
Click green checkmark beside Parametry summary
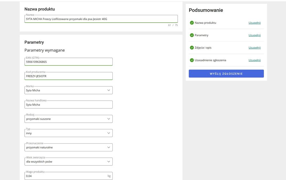[192, 35]
